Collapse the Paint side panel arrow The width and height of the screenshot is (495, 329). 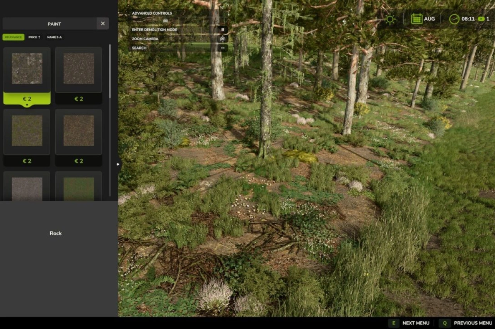click(x=118, y=164)
